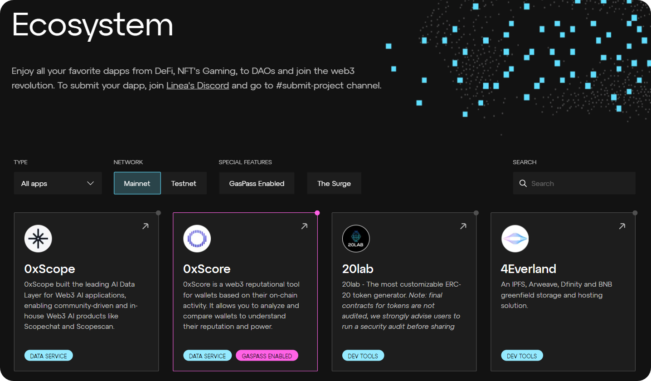The height and width of the screenshot is (381, 651).
Task: Click the TYPE filter label
Action: [x=21, y=162]
